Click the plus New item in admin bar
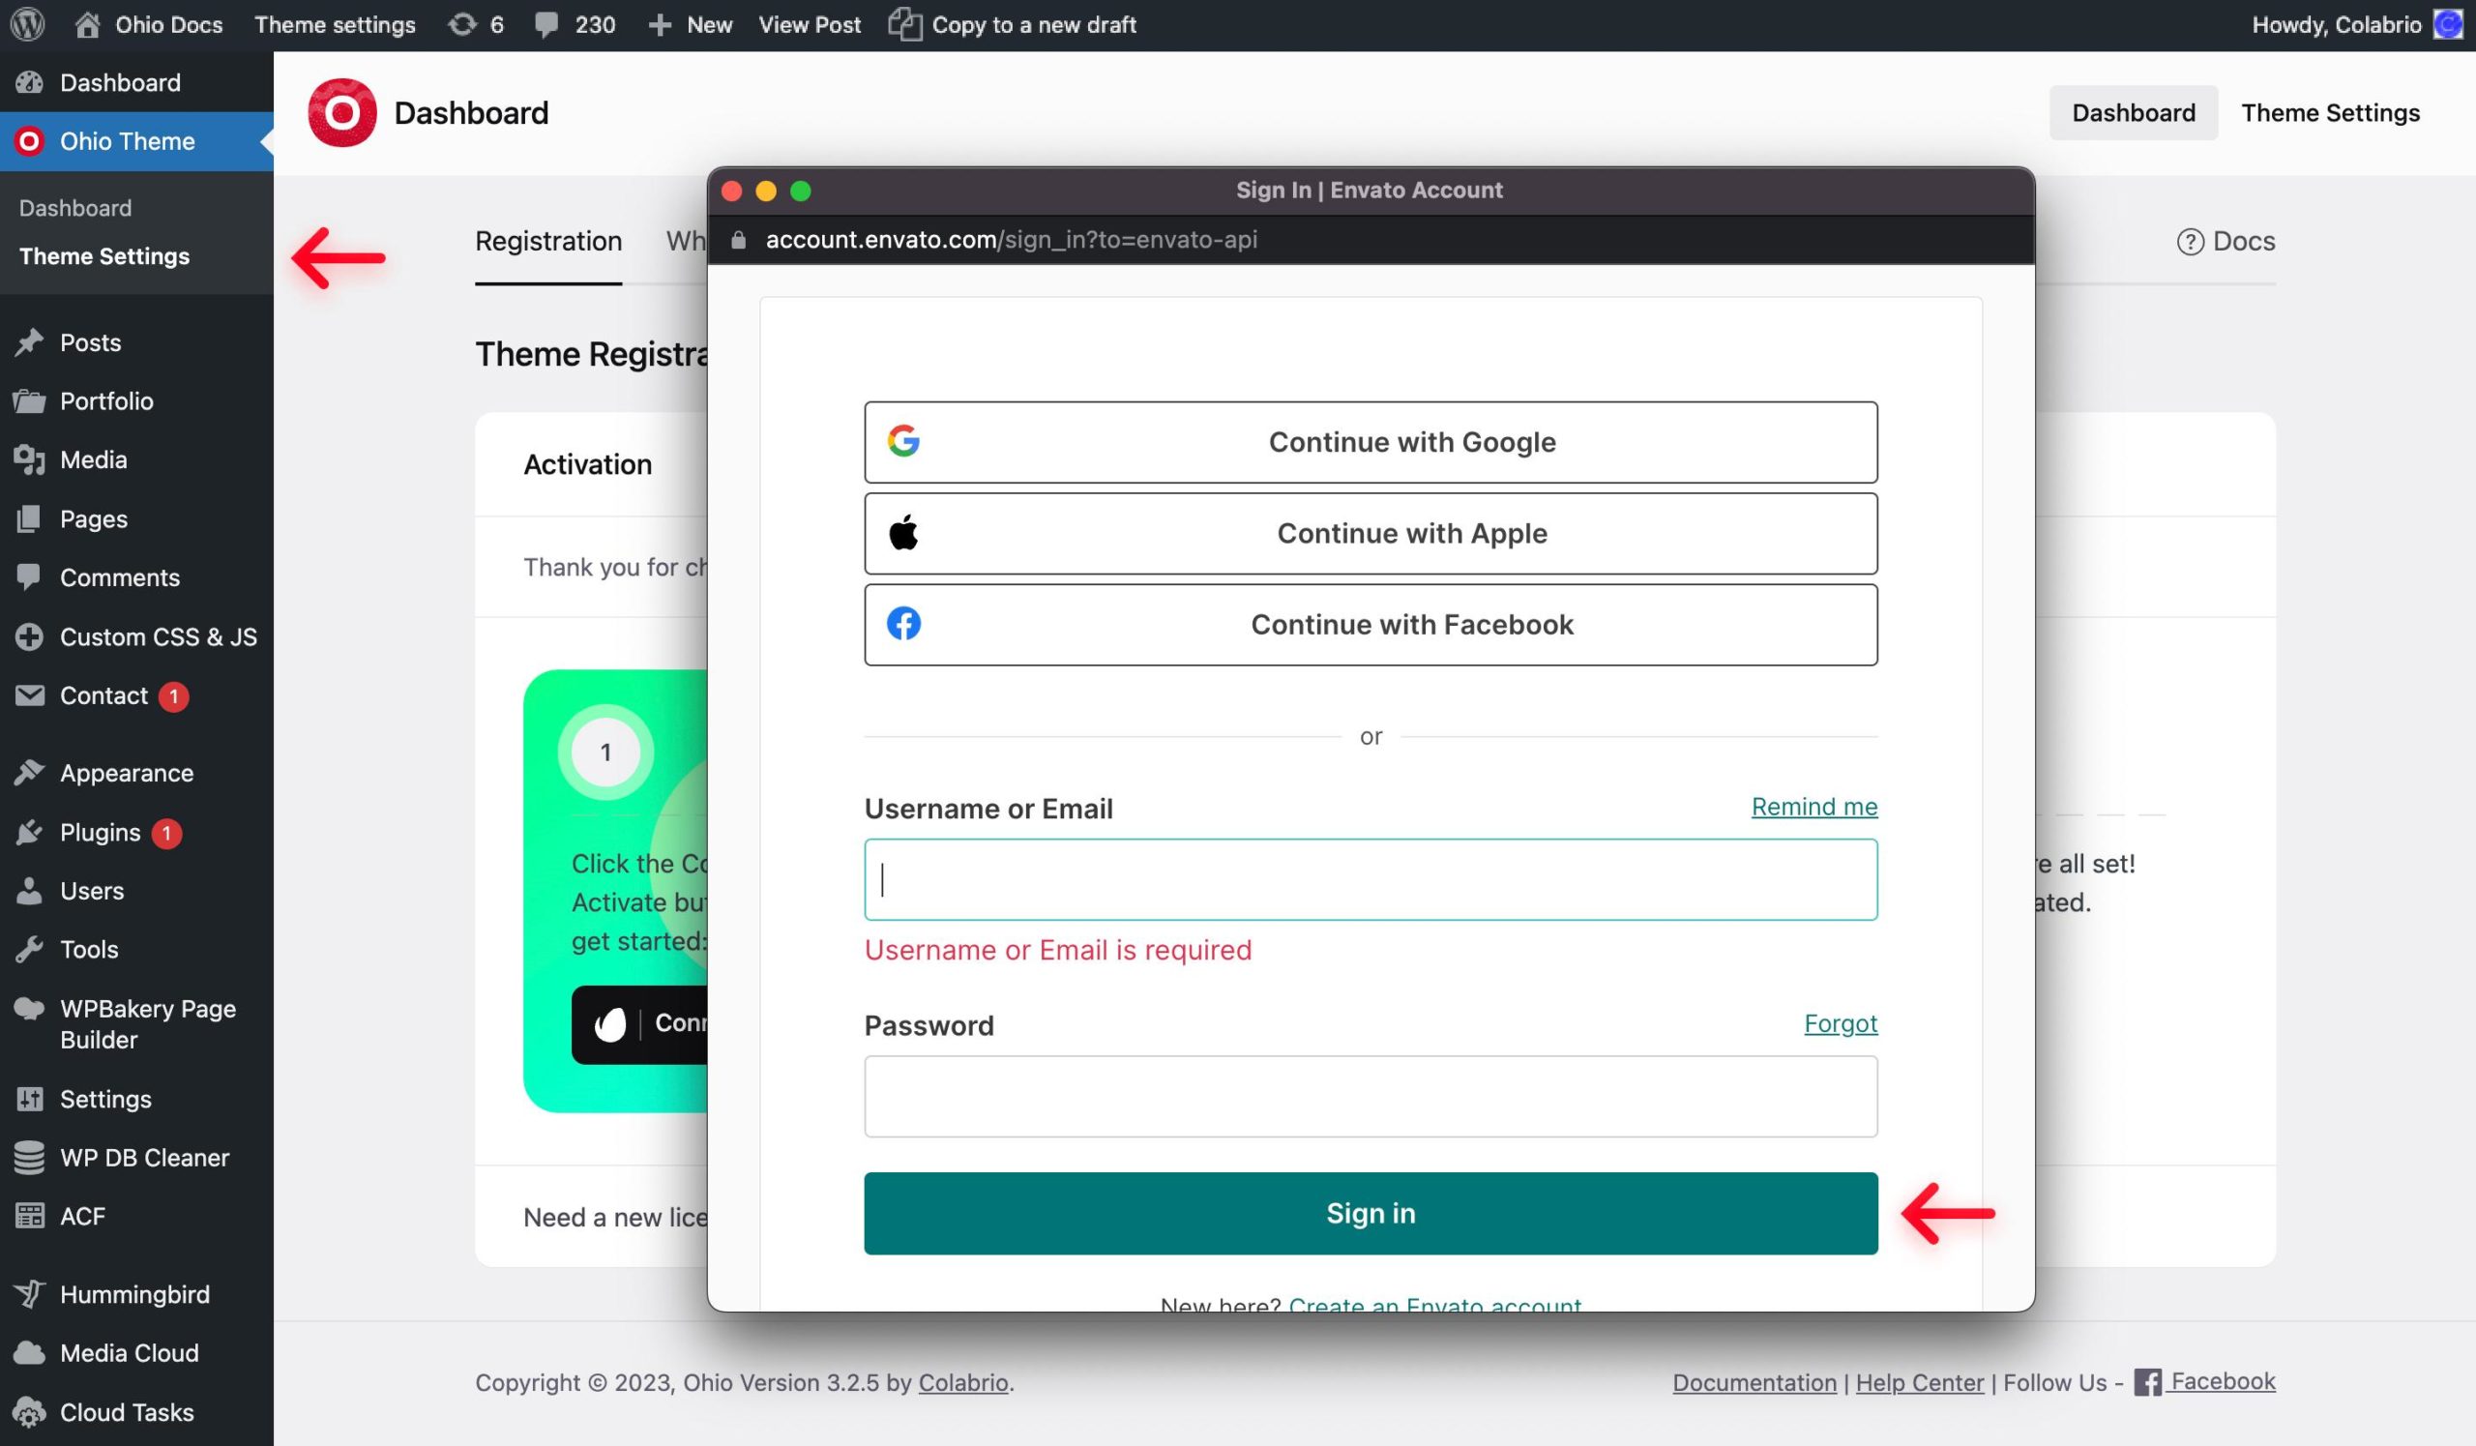The image size is (2476, 1446). tap(690, 24)
